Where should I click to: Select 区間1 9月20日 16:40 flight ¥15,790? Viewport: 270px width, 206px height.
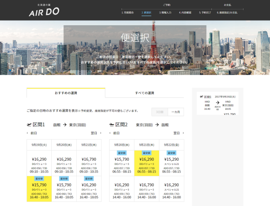[64, 189]
